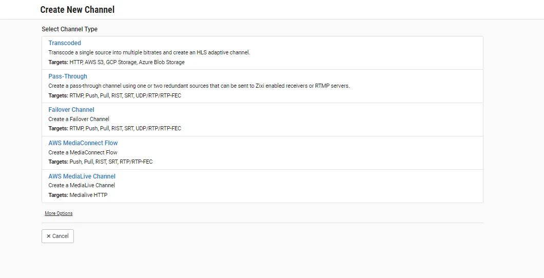This screenshot has height=278, width=544.
Task: Click the 'Medialive HTTP' targets line
Action: coord(78,195)
